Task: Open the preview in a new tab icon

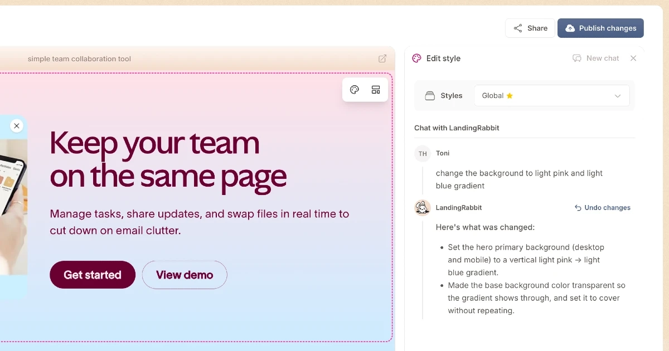Action: click(x=382, y=58)
